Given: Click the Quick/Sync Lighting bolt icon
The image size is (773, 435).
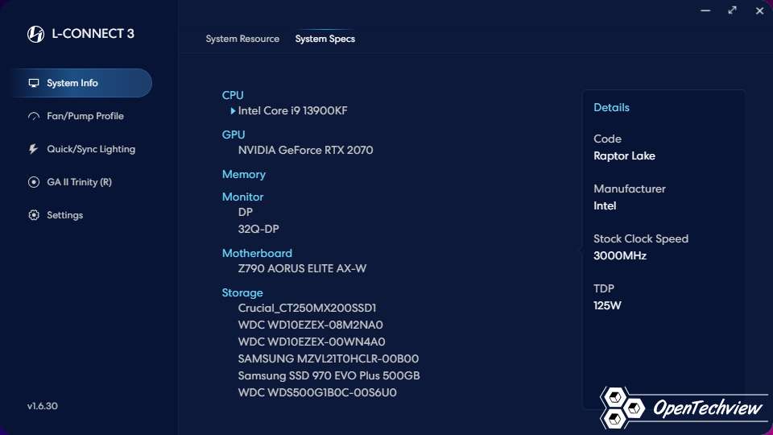Looking at the screenshot, I should (34, 149).
